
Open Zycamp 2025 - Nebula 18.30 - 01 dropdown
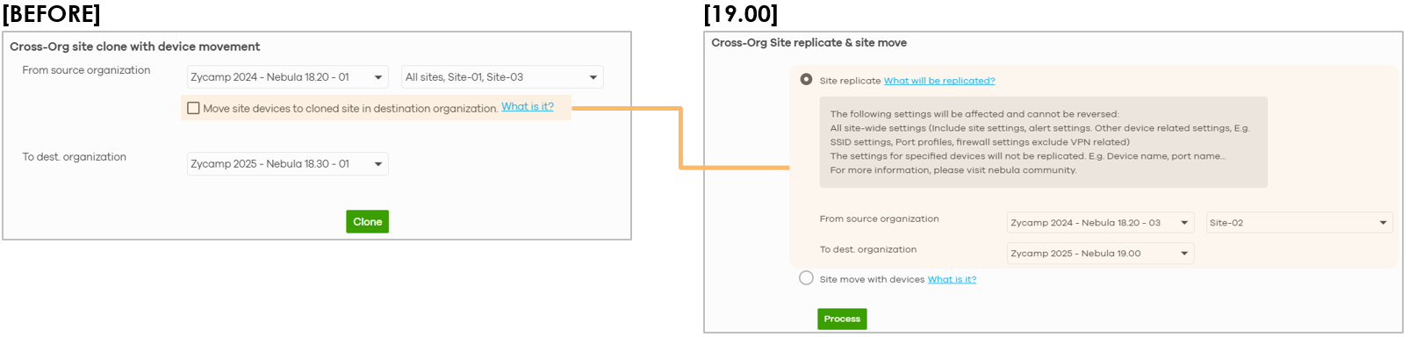(x=287, y=164)
